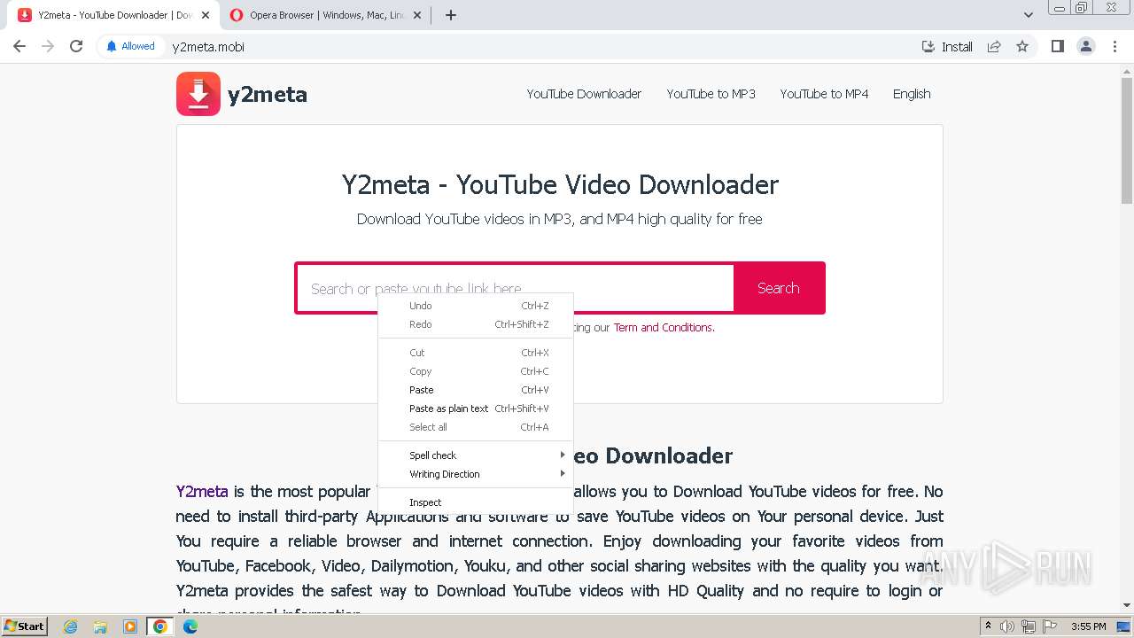Viewport: 1134px width, 638px height.
Task: Click the youtube link search field
Action: (x=515, y=288)
